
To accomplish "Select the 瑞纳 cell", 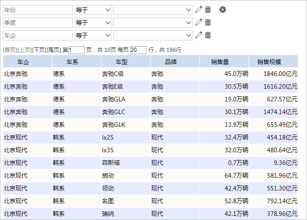I will (126, 214).
